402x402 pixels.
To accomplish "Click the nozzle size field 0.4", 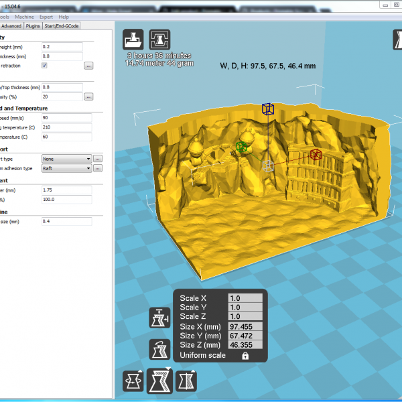I will tap(66, 221).
